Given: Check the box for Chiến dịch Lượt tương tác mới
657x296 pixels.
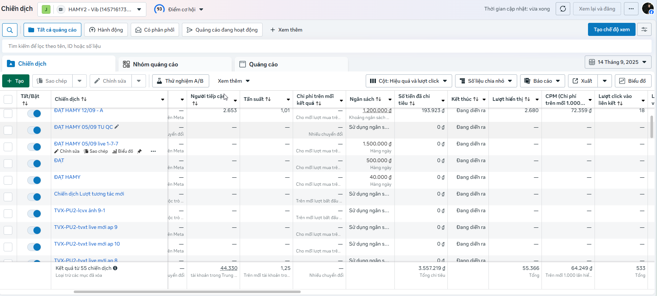Looking at the screenshot, I should tap(8, 197).
